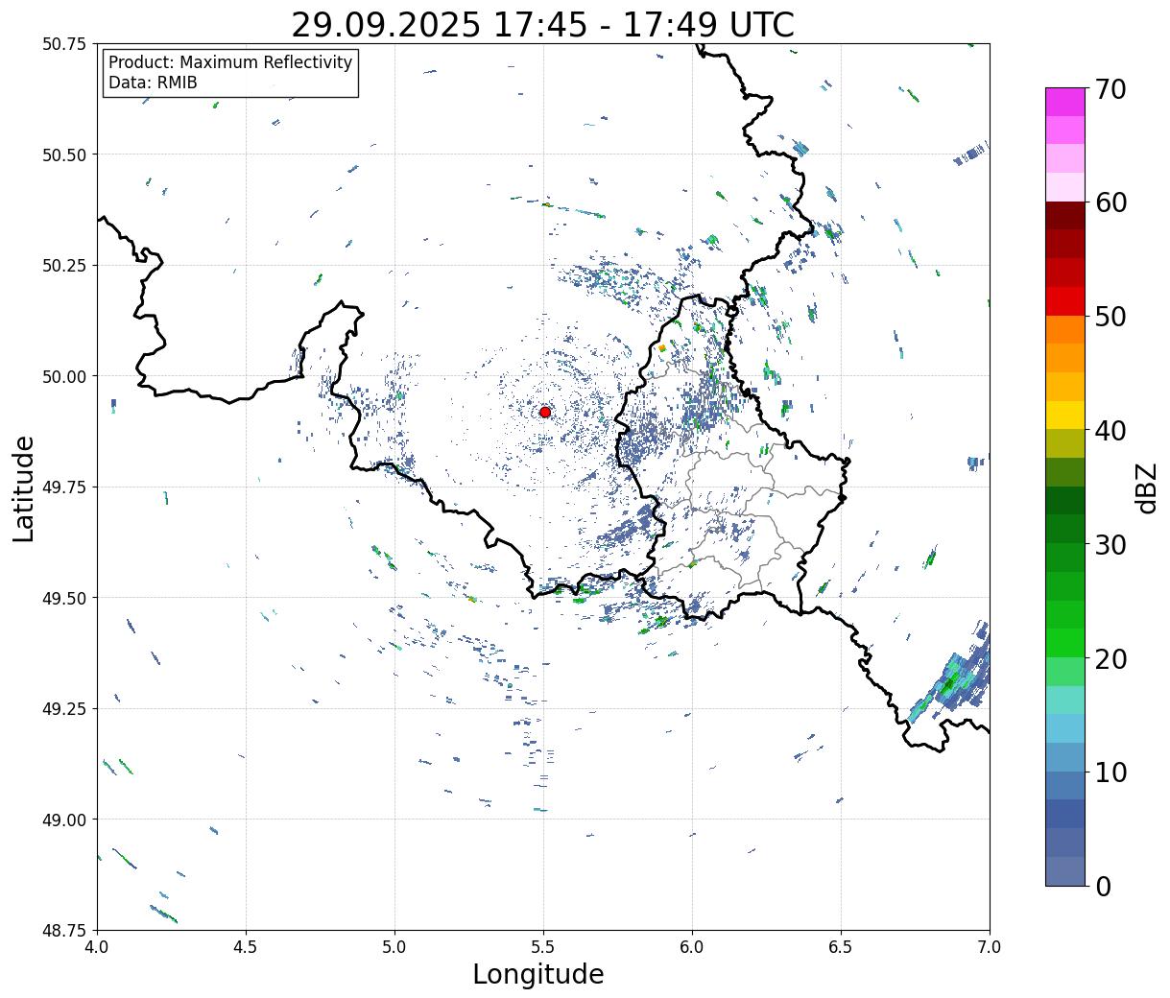This screenshot has width=1170, height=998.
Task: Click the longitude tick label 6.0
Action: [692, 947]
